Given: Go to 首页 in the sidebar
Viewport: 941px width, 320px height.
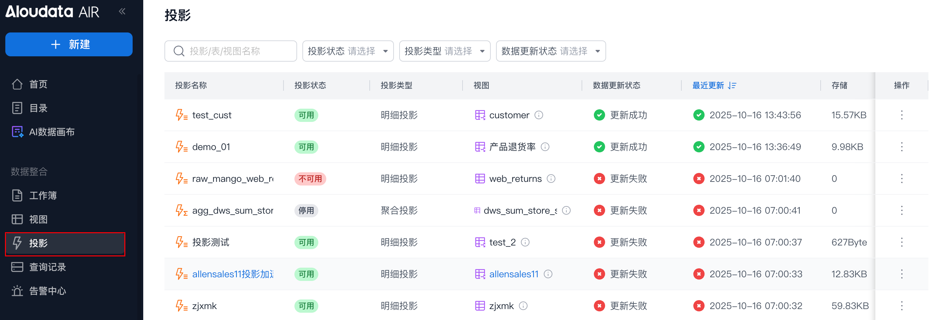Looking at the screenshot, I should [38, 85].
